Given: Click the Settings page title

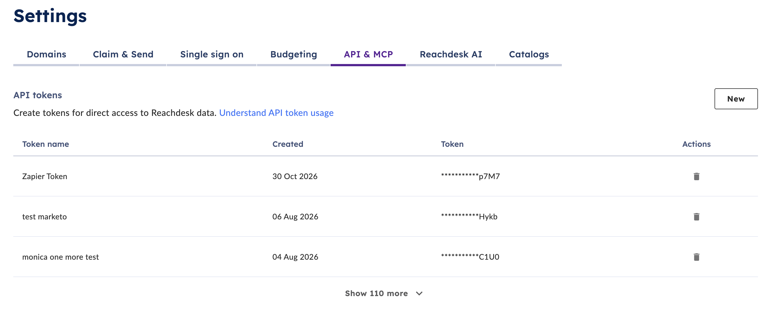Looking at the screenshot, I should click(x=50, y=16).
